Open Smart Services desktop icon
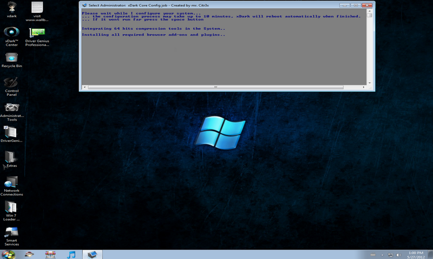The image size is (433, 259). pos(11,236)
